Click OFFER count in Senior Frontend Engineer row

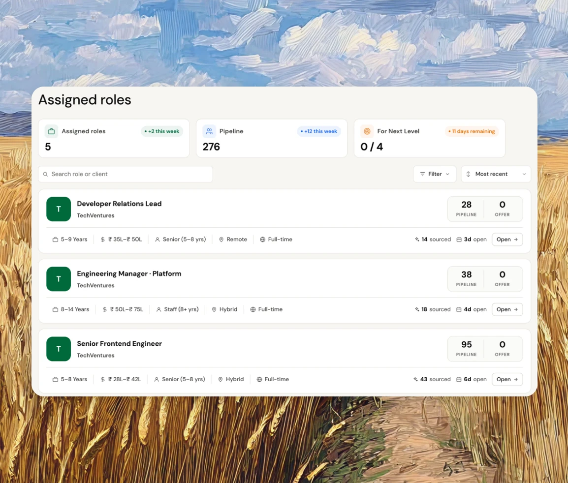[x=503, y=349]
